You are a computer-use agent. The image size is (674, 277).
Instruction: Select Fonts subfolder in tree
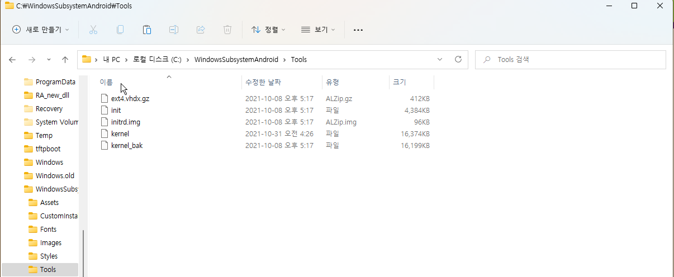(x=42, y=229)
